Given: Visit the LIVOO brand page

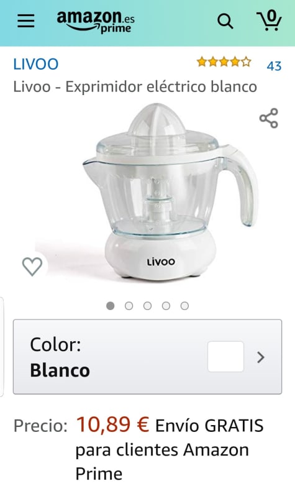Looking at the screenshot, I should (x=36, y=64).
